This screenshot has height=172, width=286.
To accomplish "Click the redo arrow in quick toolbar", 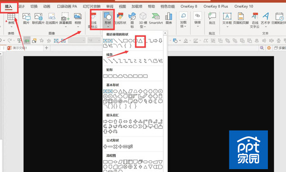I will (10, 40).
